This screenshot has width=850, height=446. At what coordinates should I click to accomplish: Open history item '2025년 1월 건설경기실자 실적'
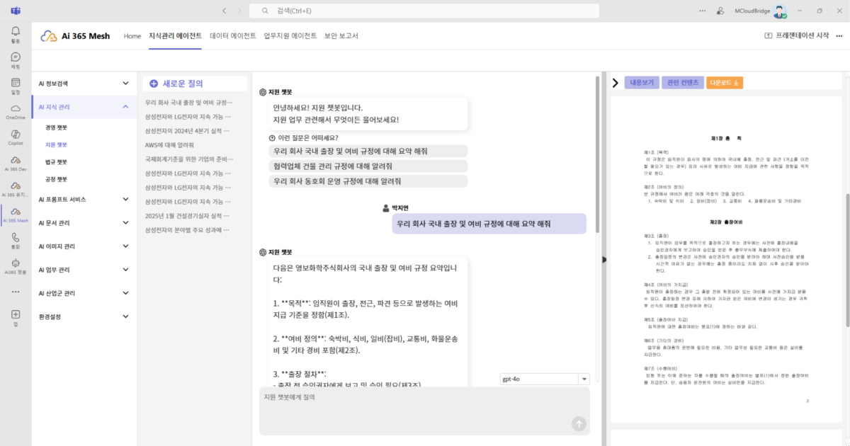tap(188, 216)
